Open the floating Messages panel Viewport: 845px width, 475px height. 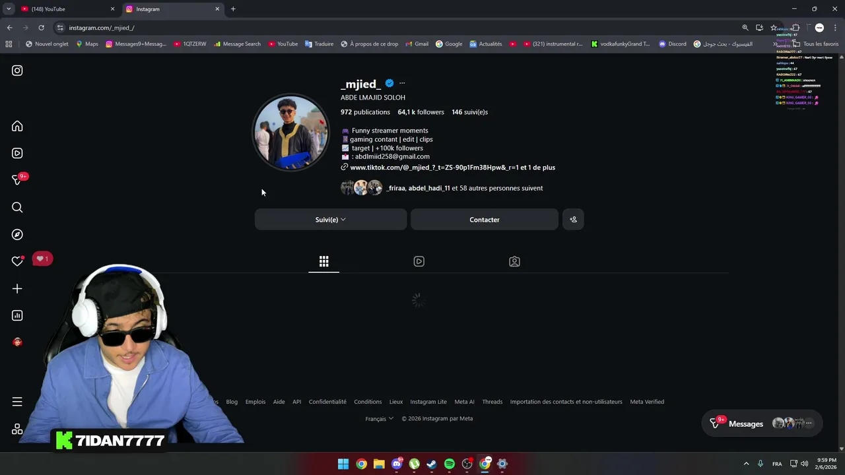tap(762, 424)
